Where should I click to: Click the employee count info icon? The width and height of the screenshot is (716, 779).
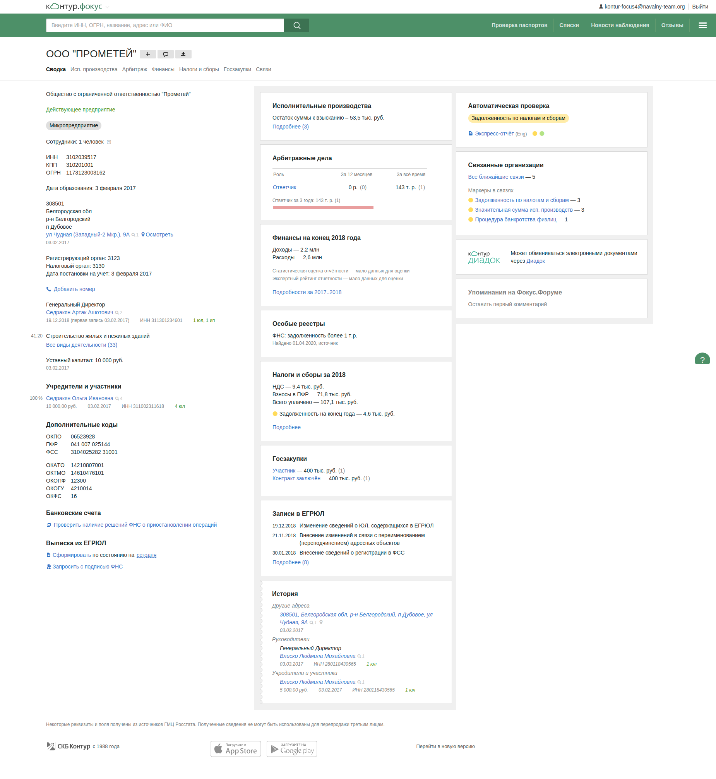109,142
